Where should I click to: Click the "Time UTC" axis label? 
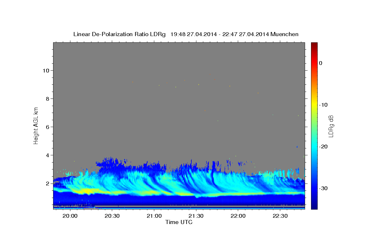179,222
